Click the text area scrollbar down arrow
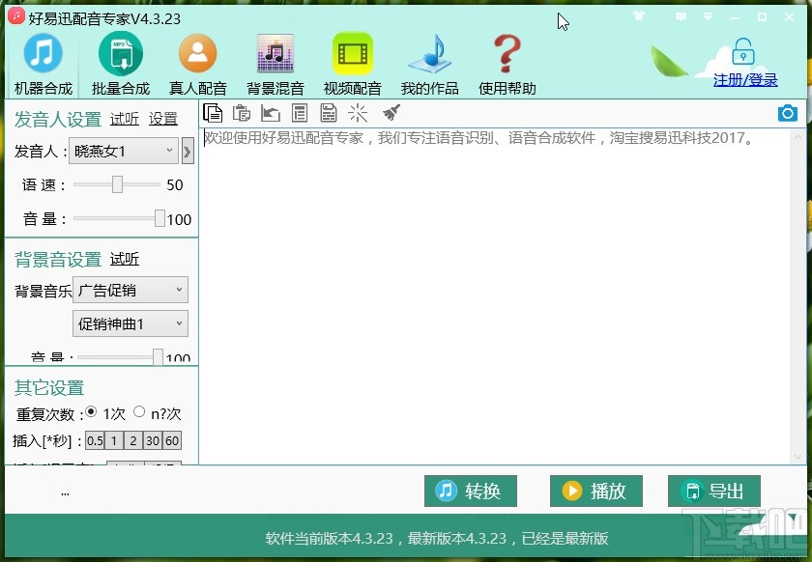The height and width of the screenshot is (562, 812). click(x=798, y=457)
